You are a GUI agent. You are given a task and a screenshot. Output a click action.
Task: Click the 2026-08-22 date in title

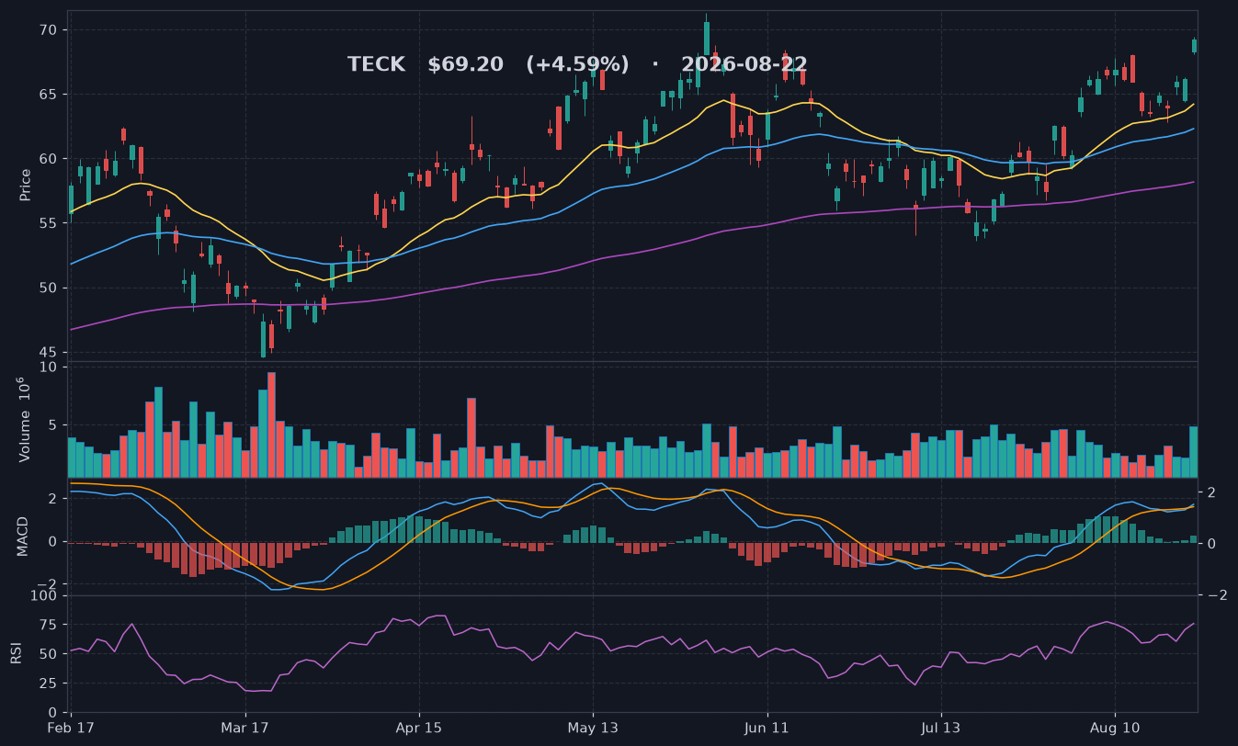tap(744, 64)
